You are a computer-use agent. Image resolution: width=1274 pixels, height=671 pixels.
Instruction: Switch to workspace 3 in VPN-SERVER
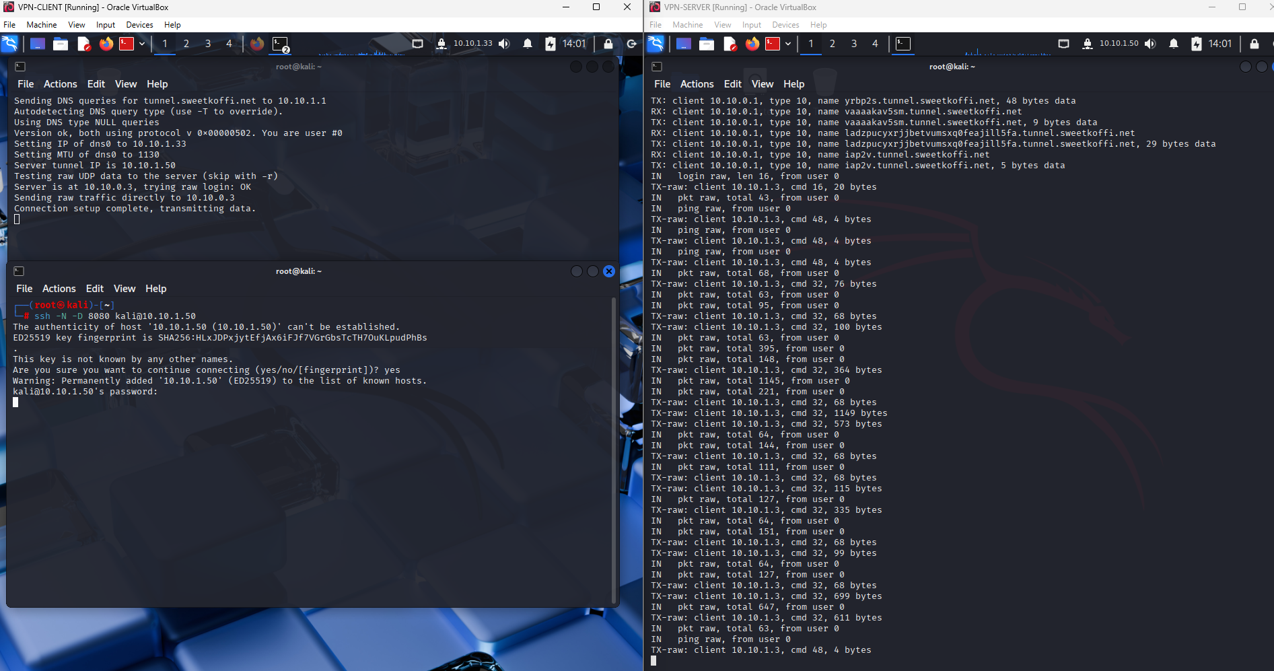coord(854,44)
